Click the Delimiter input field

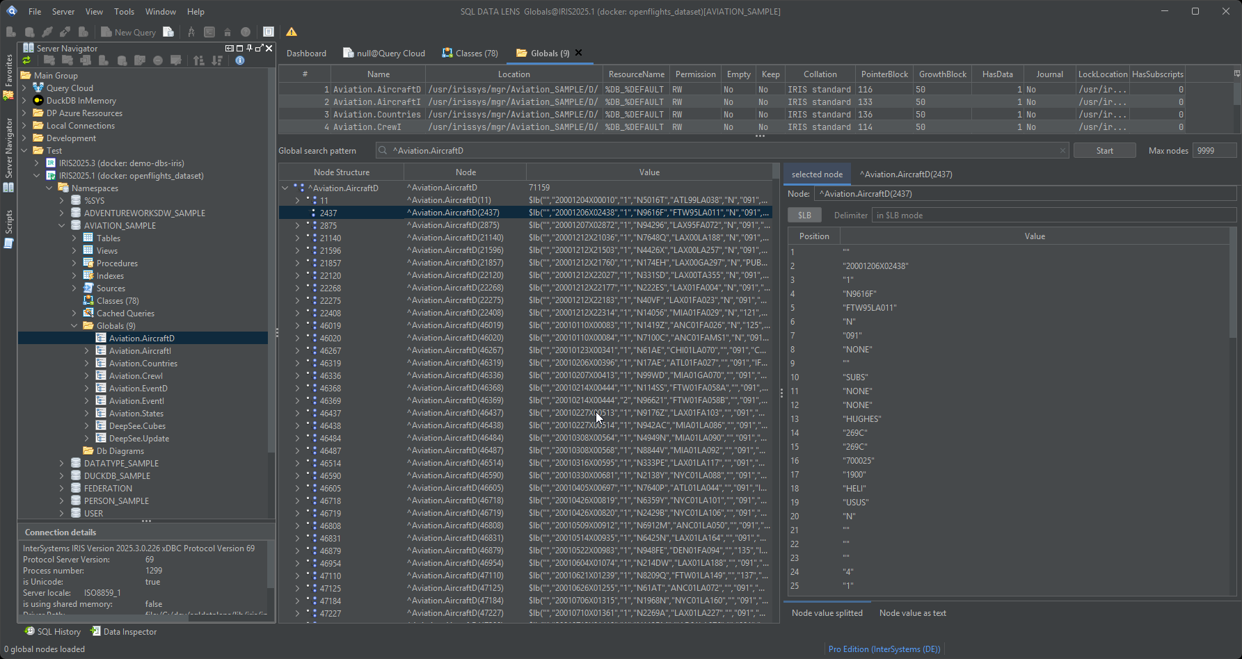(x=1054, y=215)
